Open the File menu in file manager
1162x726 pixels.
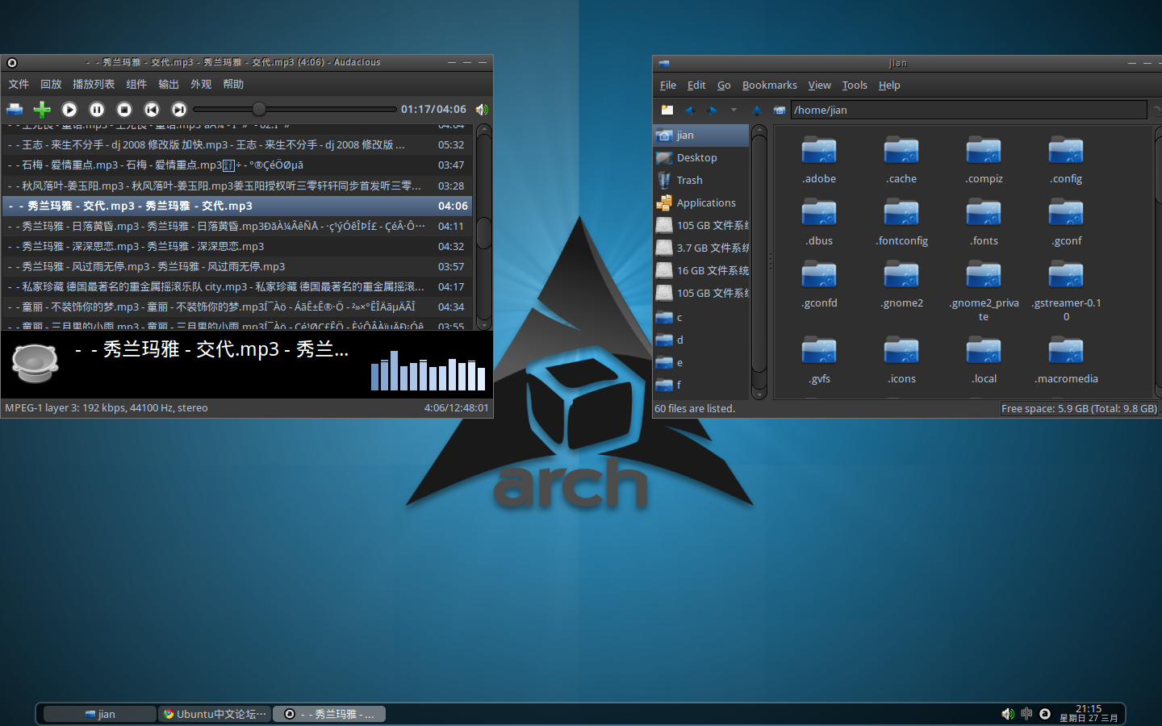tap(668, 85)
